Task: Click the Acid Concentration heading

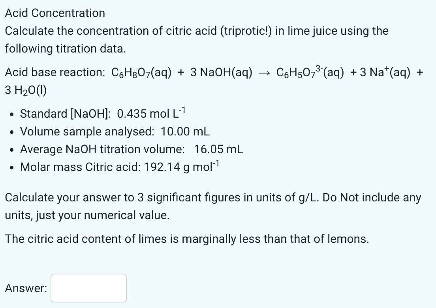Action: [55, 13]
